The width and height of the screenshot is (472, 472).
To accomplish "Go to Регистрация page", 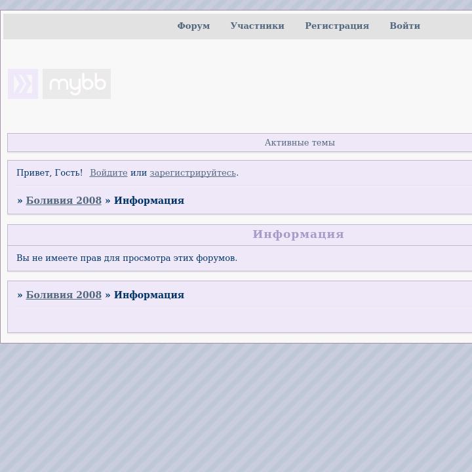I will point(337,26).
